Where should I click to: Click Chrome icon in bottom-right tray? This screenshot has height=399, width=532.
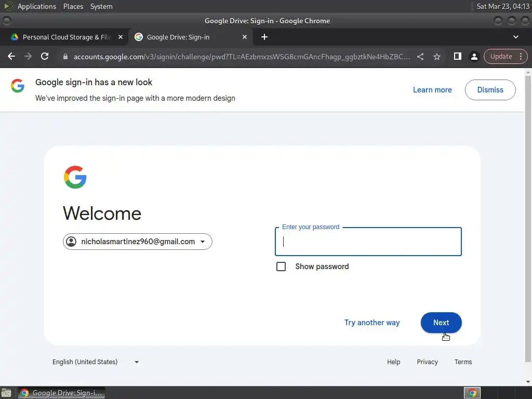[x=472, y=393]
